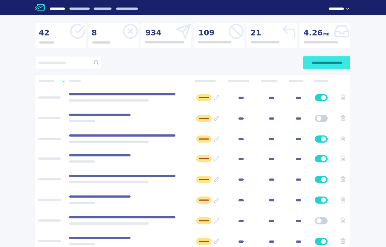Delete the first table row using the trash icon
Viewport: 386px width, 247px height.
pyautogui.click(x=343, y=97)
